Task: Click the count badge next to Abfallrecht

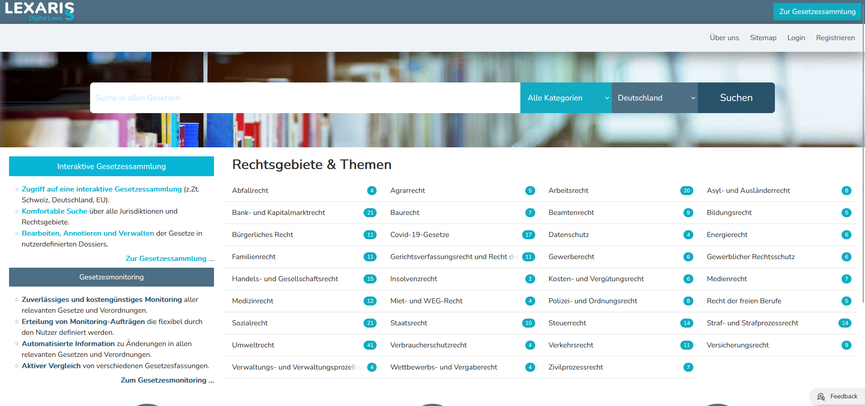Action: point(372,191)
